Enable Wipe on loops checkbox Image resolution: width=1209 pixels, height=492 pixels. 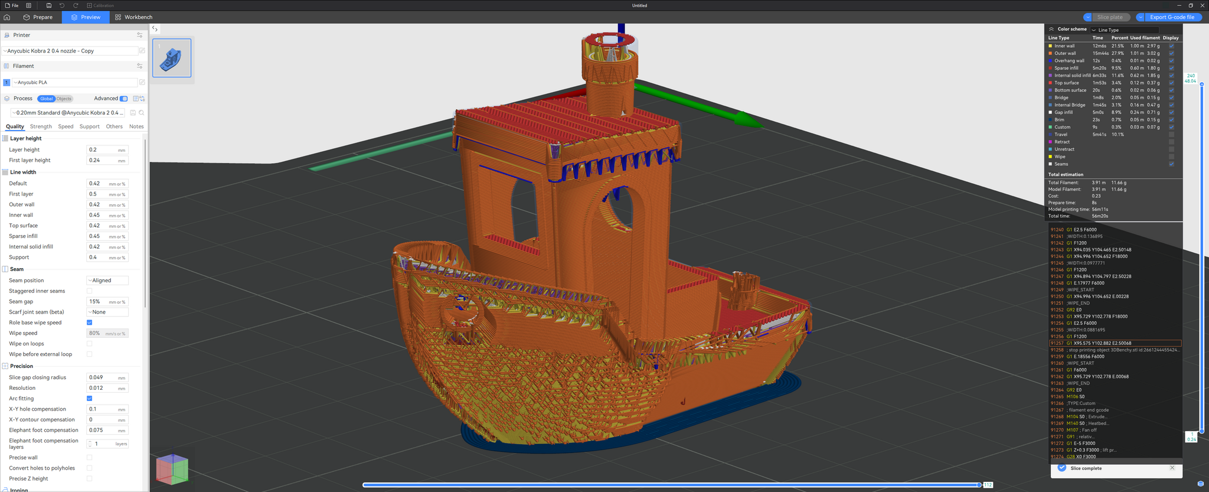(90, 344)
